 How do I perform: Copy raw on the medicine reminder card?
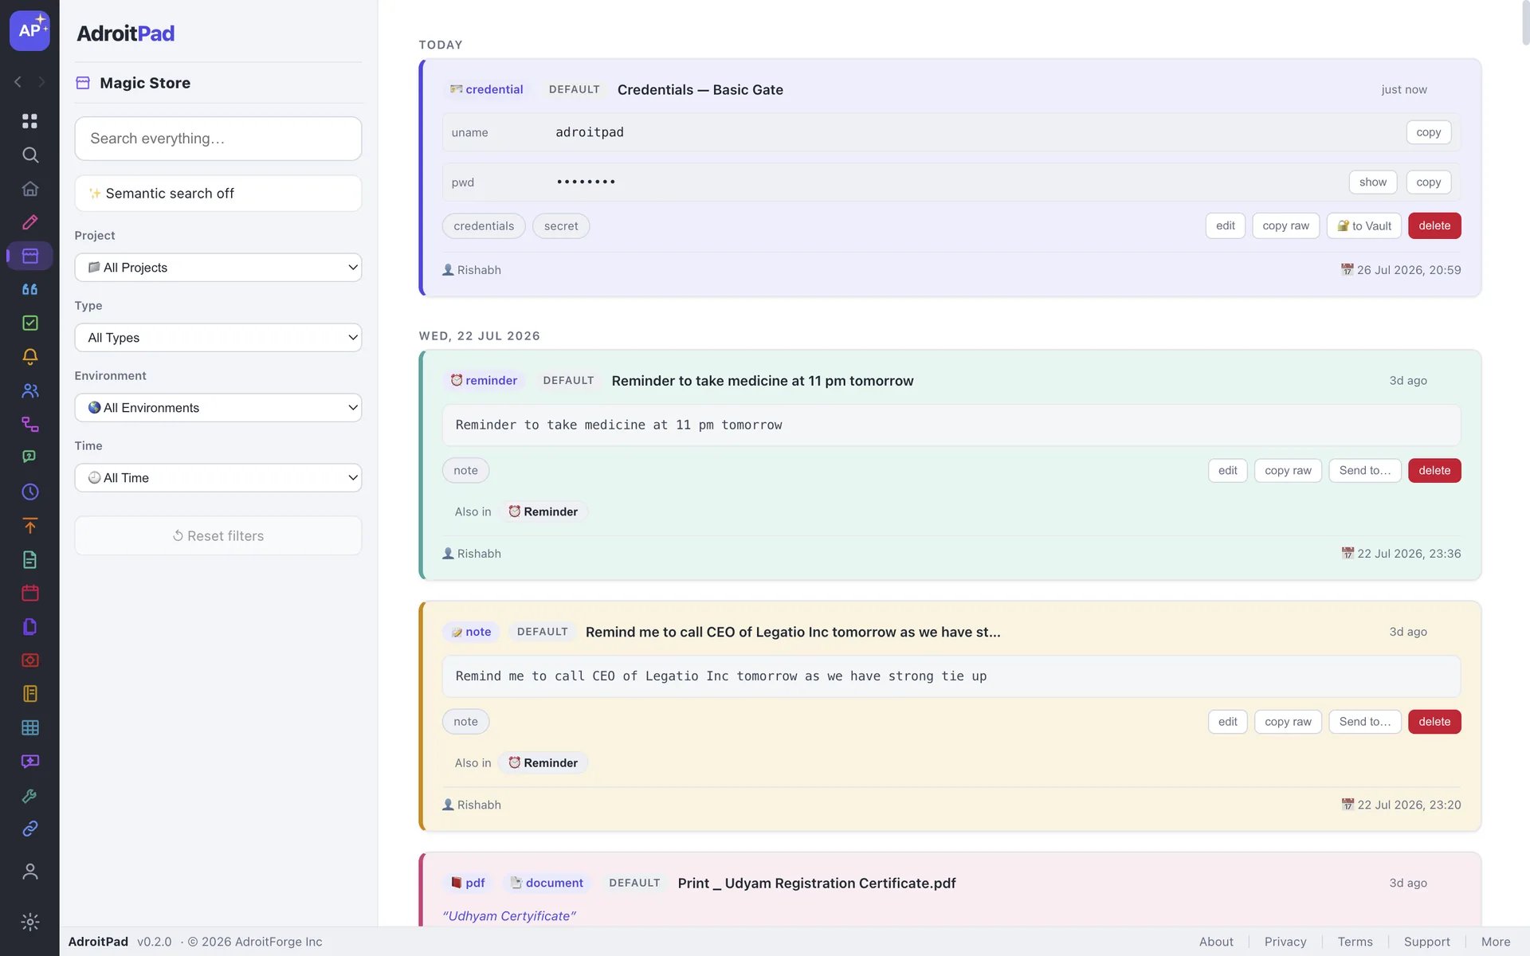pyautogui.click(x=1288, y=471)
